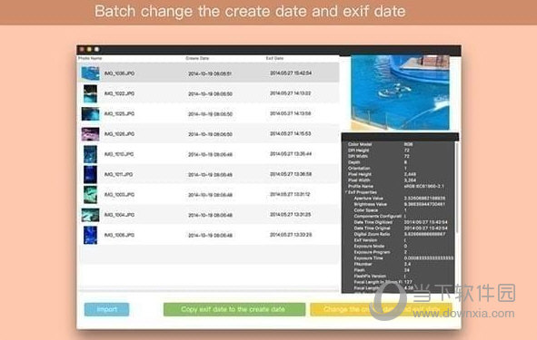
Task: Click exif date ending 14:13:58
Action: coord(291,113)
